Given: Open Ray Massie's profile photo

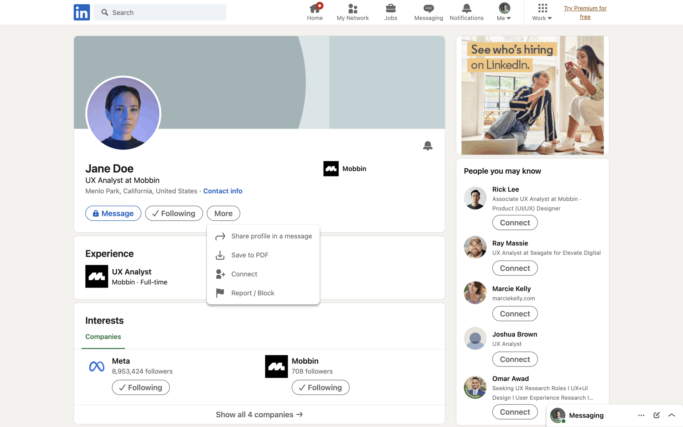Looking at the screenshot, I should (x=475, y=247).
